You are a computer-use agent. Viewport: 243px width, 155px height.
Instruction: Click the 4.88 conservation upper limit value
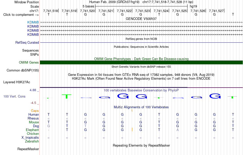coord(33,90)
